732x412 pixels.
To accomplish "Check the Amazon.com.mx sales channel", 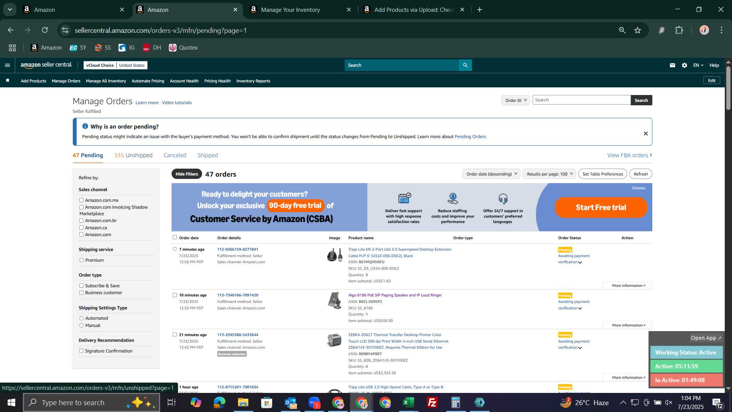I will pos(81,200).
